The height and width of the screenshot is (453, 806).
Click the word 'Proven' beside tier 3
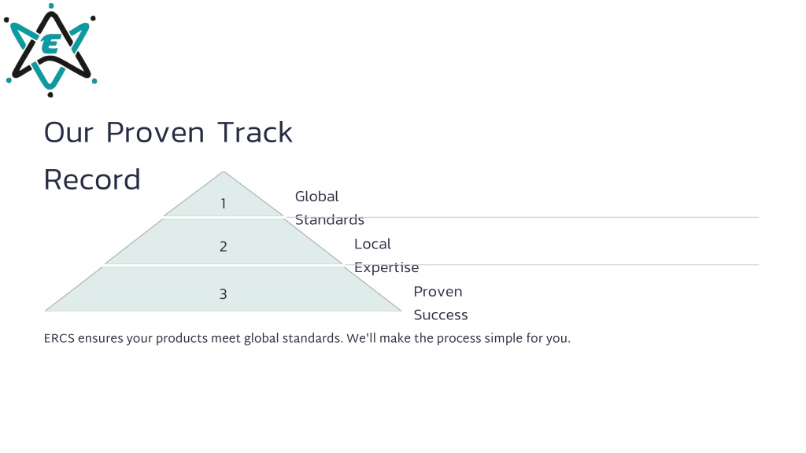coord(438,292)
